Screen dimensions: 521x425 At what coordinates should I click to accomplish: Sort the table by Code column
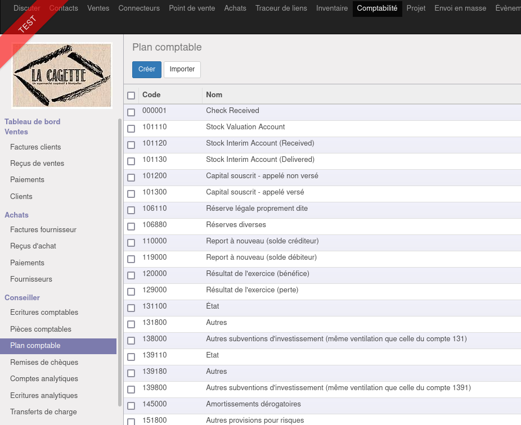(151, 94)
